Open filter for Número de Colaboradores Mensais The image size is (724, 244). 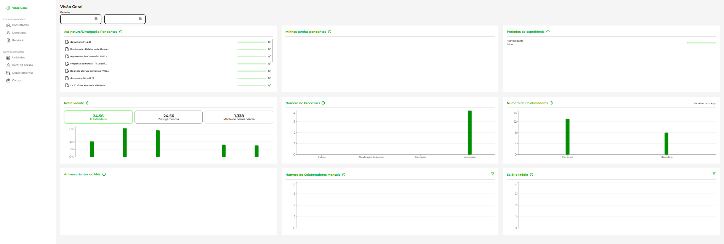click(492, 174)
